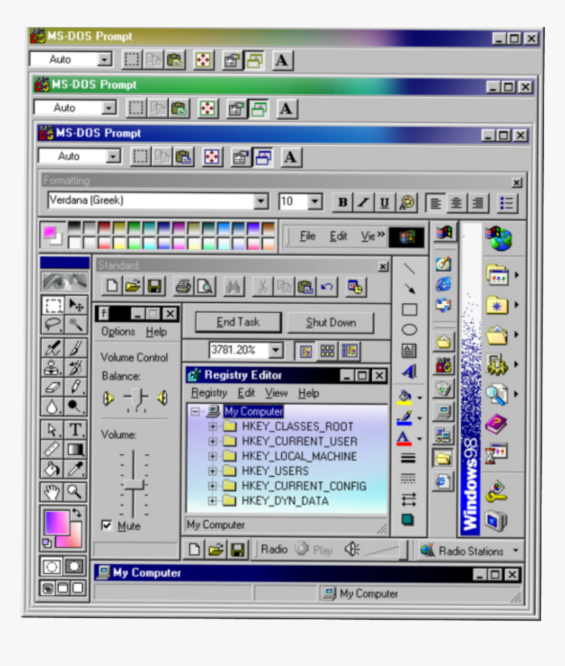Click the Shut Down button
Image resolution: width=565 pixels, height=666 pixels.
tap(331, 322)
